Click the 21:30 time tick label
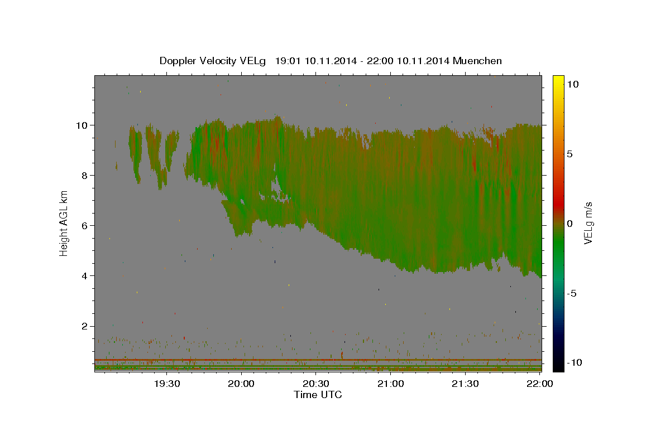The height and width of the screenshot is (446, 670). (465, 384)
